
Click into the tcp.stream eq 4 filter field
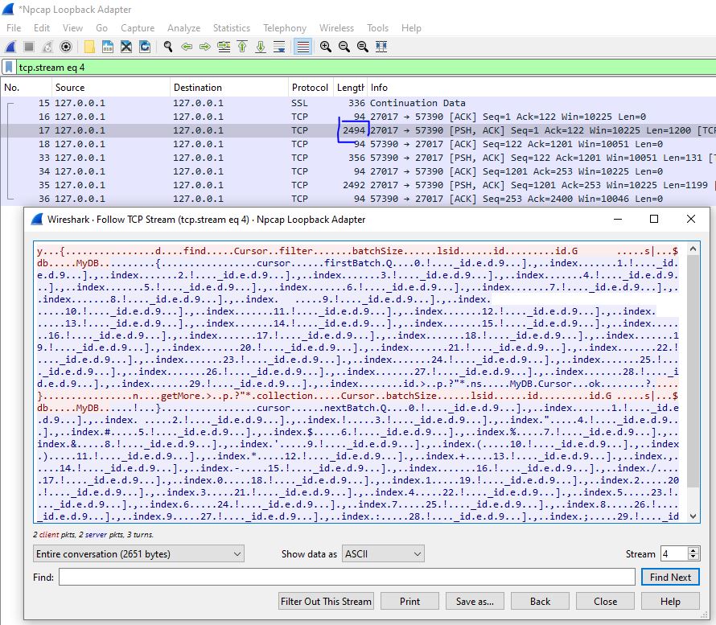tap(366, 68)
